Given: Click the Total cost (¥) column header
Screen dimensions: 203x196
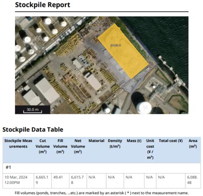Looking at the screenshot, I should [170, 141].
